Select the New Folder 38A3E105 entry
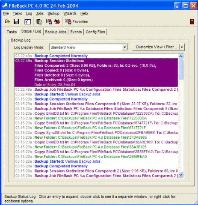198x205 pixels. [x=96, y=147]
